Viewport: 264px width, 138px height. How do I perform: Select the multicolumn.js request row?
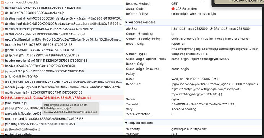tap(62, 92)
